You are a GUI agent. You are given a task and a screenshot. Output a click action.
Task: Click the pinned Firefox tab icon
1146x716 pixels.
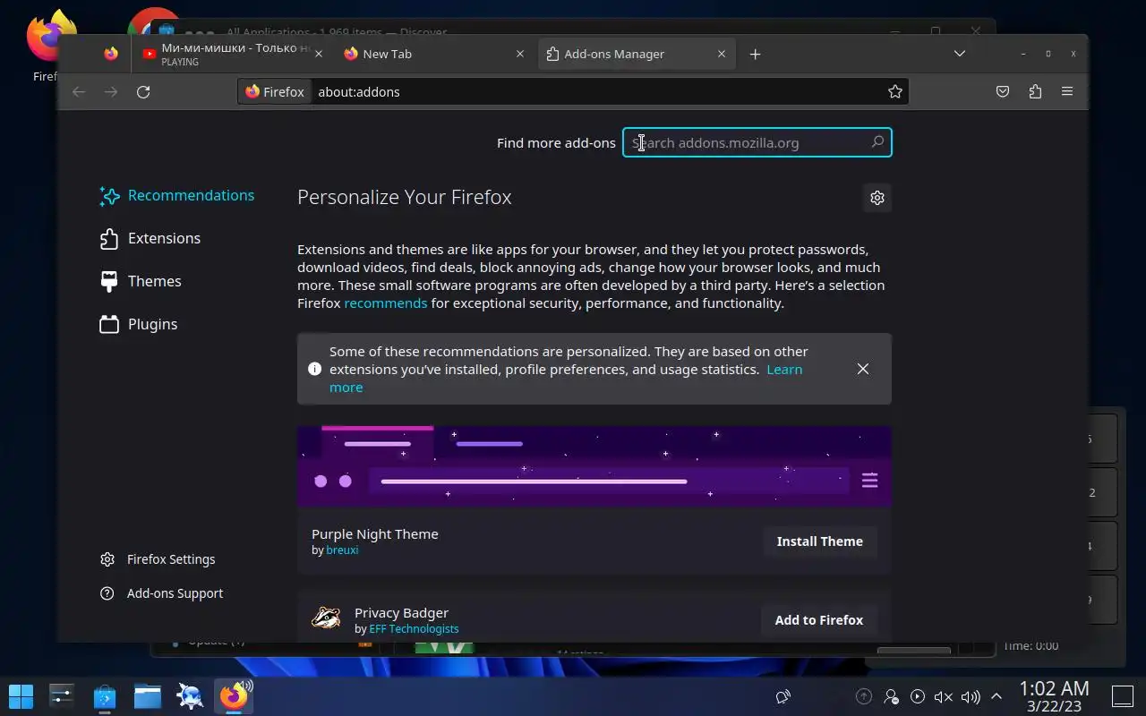coord(111,54)
